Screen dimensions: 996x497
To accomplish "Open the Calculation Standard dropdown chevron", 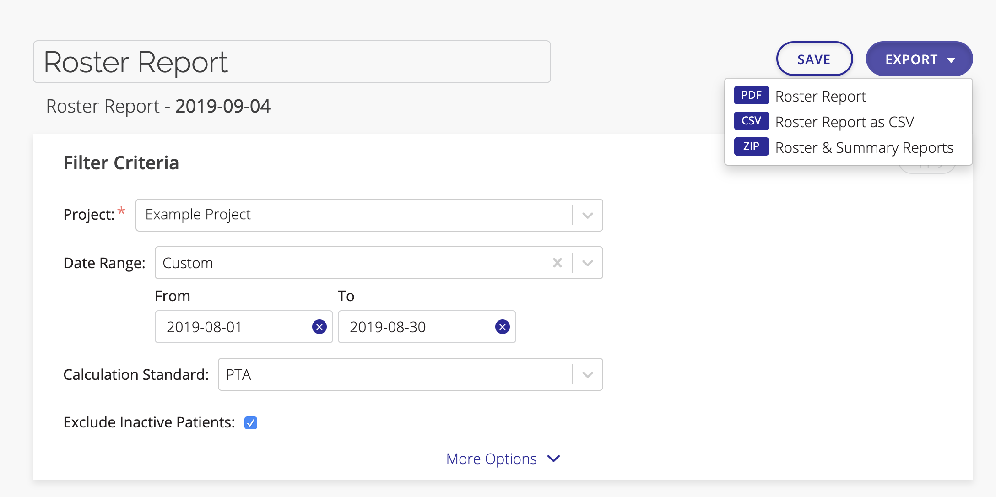I will click(588, 374).
